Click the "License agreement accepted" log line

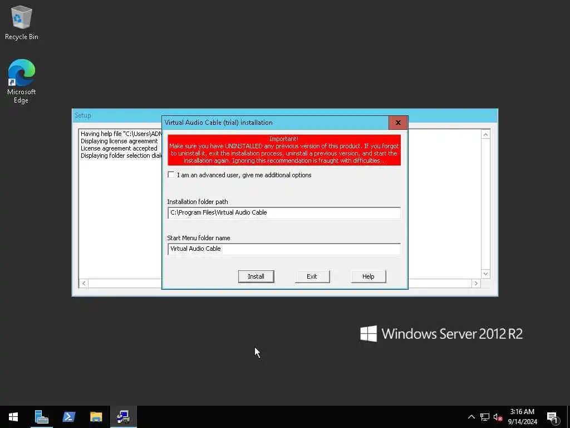pos(119,148)
